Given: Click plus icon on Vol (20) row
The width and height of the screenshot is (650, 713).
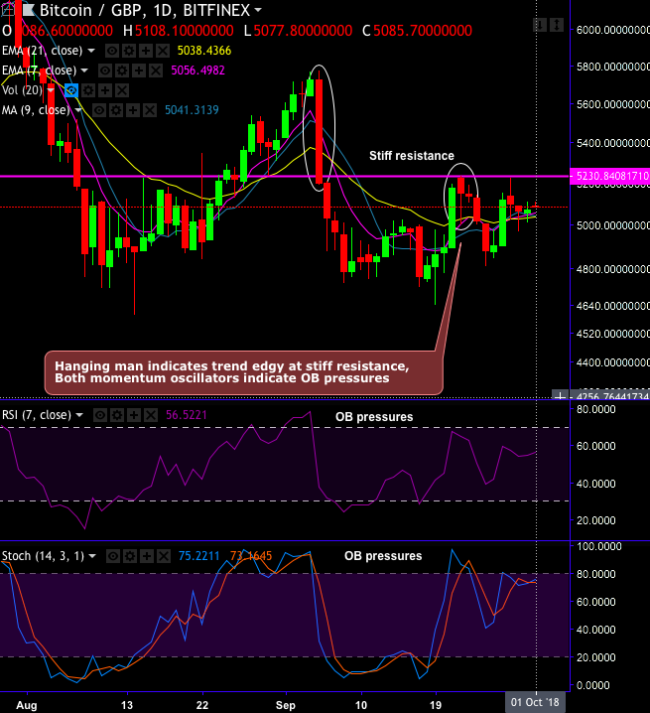Looking at the screenshot, I should click(105, 90).
